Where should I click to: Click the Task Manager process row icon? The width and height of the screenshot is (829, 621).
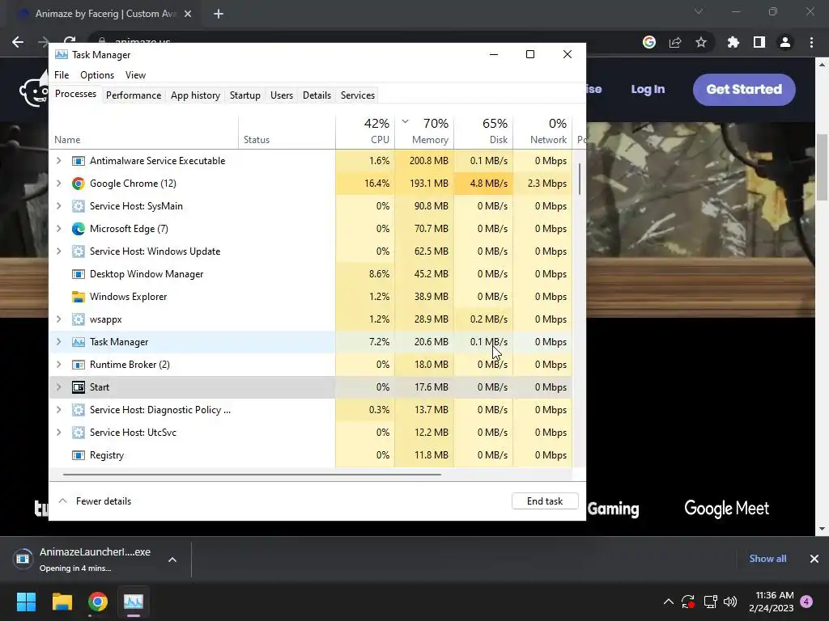[x=79, y=342]
